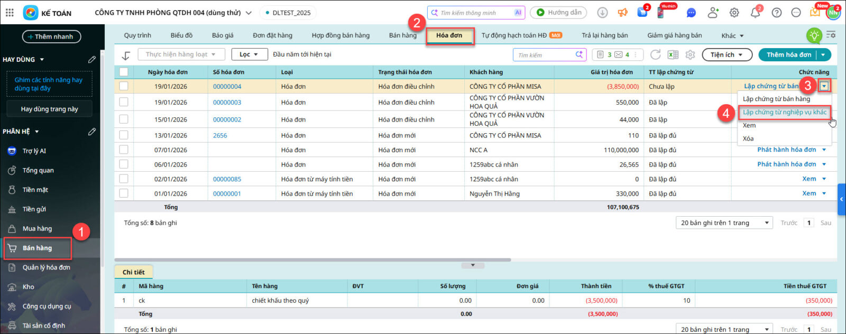Click the Tìm kiếm search field
The width and height of the screenshot is (846, 334).
point(545,55)
